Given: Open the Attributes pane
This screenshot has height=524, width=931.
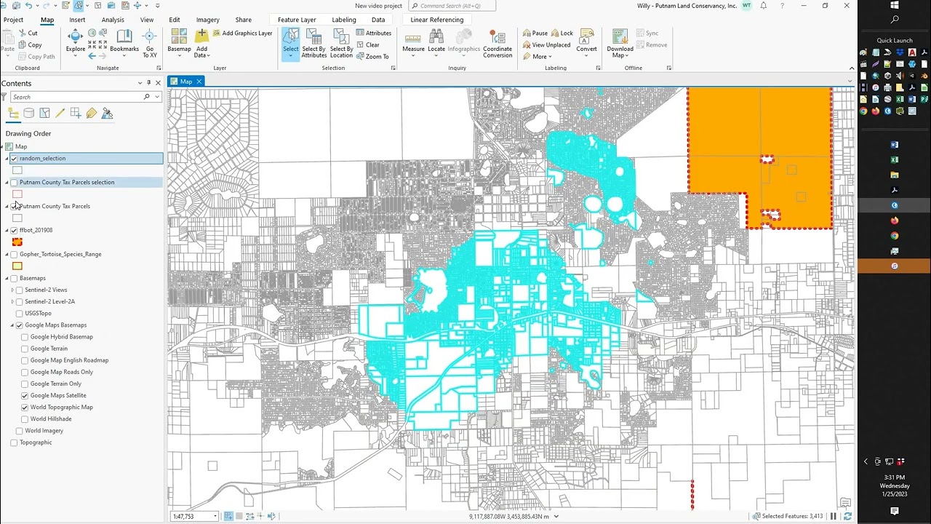Looking at the screenshot, I should tap(373, 33).
